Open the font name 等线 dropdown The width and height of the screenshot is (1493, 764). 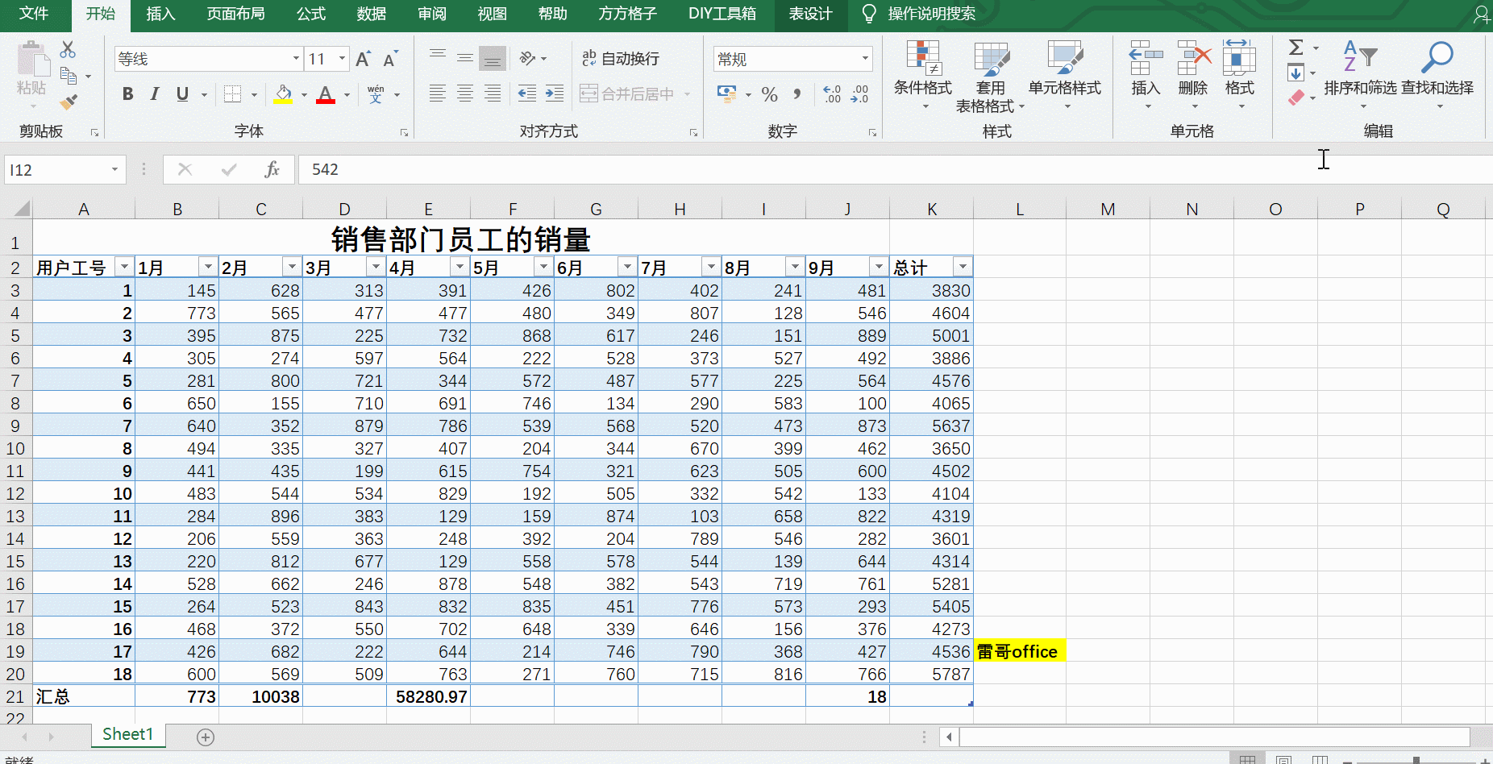click(296, 59)
